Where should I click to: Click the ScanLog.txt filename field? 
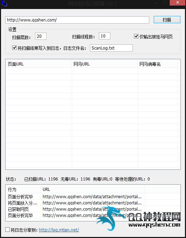point(111,48)
